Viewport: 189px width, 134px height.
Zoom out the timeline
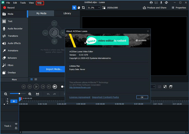click(6, 94)
